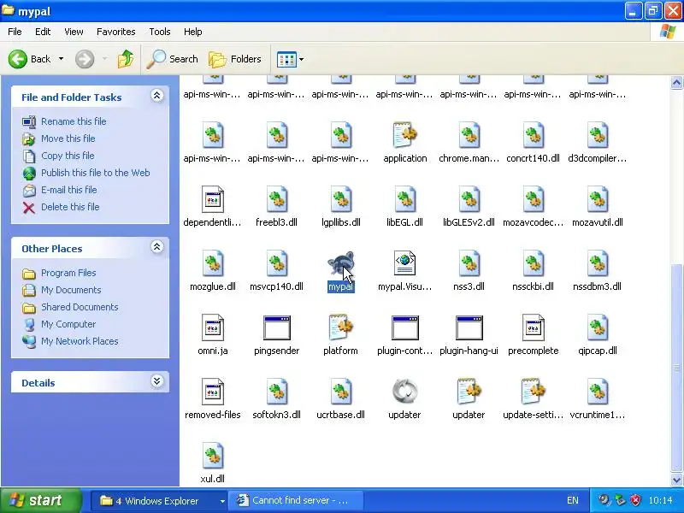
Task: Select the softokn3.dll file name
Action: coord(276,415)
